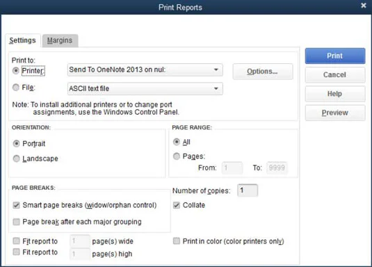Enable Print in color option
The image size is (372, 267).
[177, 241]
